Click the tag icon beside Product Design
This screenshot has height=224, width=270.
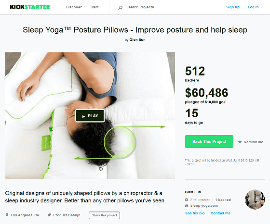pos(49,215)
